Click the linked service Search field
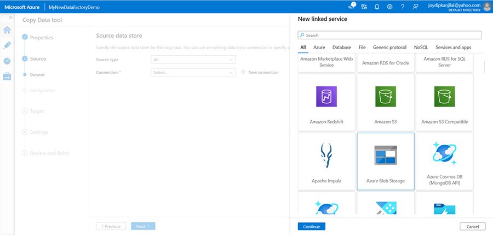The image size is (493, 248). pos(389,35)
